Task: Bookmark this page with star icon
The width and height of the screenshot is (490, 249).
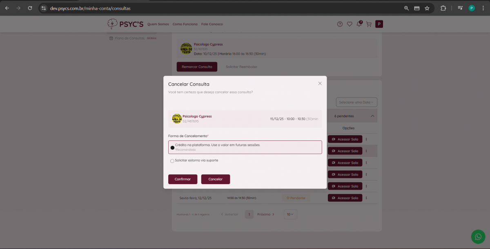Action: 427,8
